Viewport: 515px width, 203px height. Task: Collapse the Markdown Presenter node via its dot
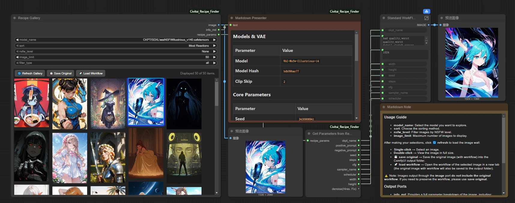[232, 18]
